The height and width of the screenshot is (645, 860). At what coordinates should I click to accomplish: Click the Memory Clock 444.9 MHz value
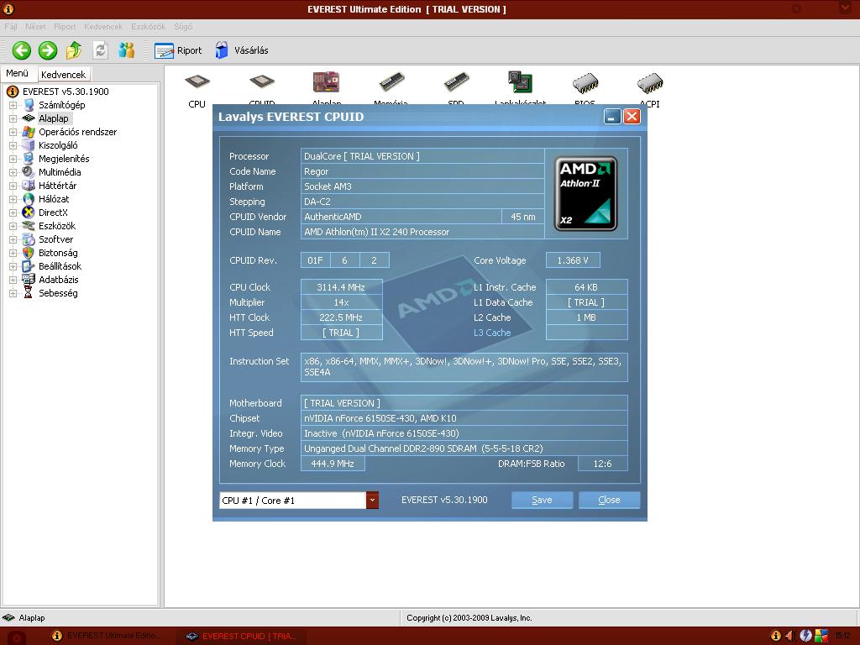pyautogui.click(x=333, y=464)
